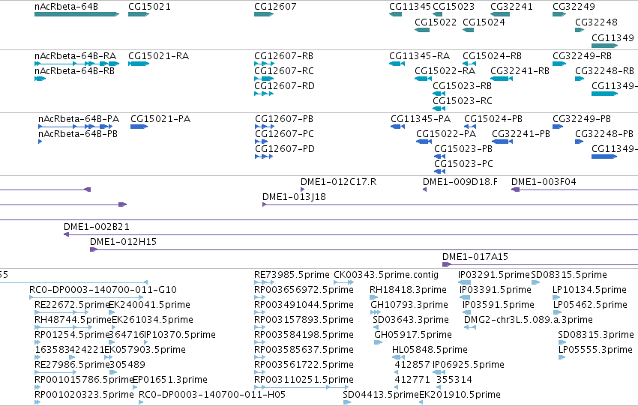Screen dimensions: 638x406
Task: Select transcript nAcRbeta-64B-RA
Action: point(75,56)
